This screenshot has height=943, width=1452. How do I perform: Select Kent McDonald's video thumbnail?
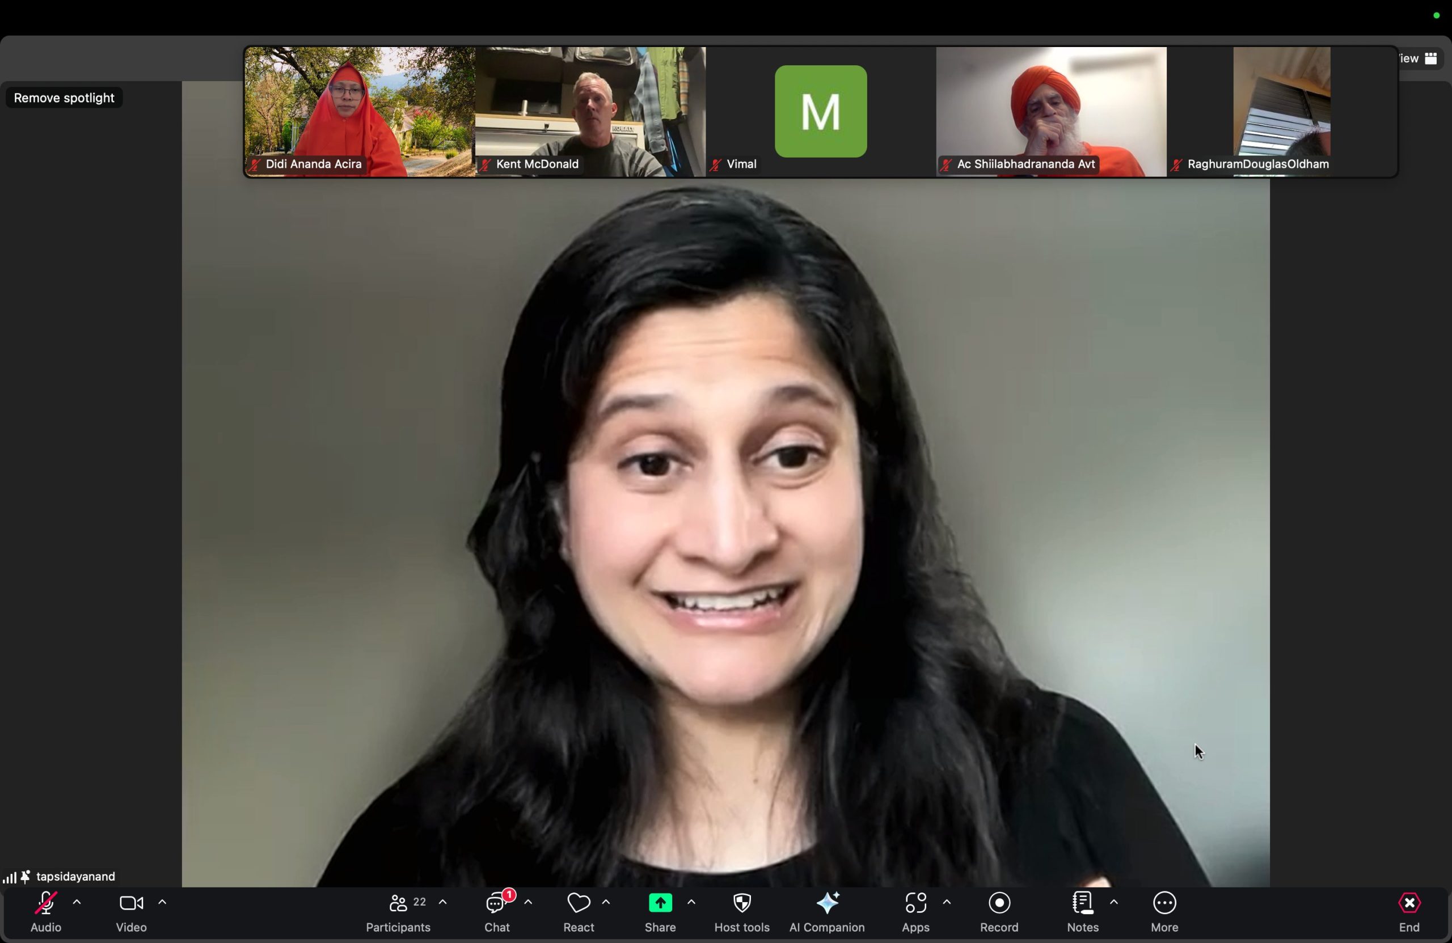[590, 112]
